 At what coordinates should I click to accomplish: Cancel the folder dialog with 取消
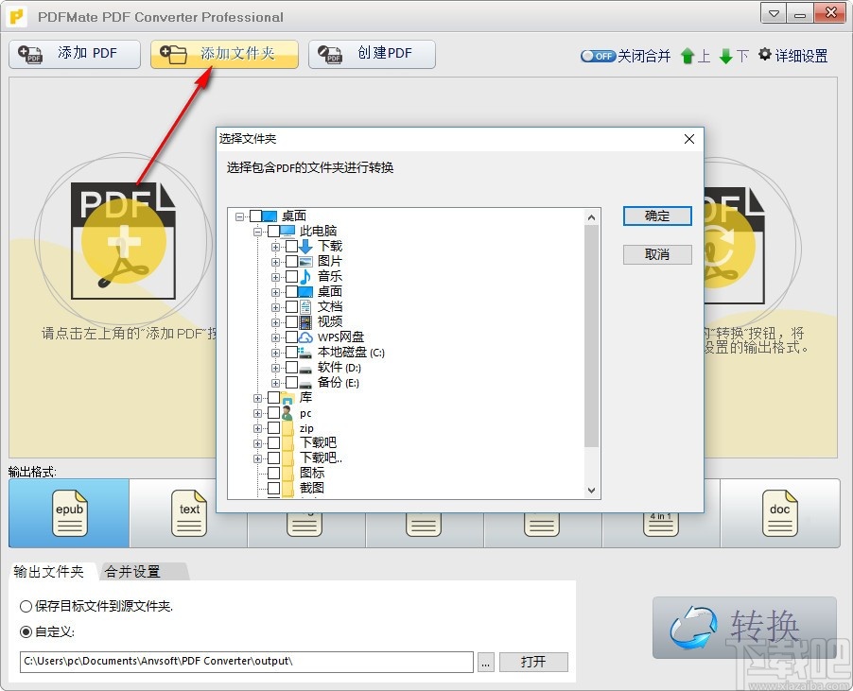coord(657,254)
